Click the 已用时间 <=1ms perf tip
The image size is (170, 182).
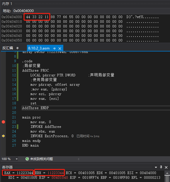click(88, 136)
